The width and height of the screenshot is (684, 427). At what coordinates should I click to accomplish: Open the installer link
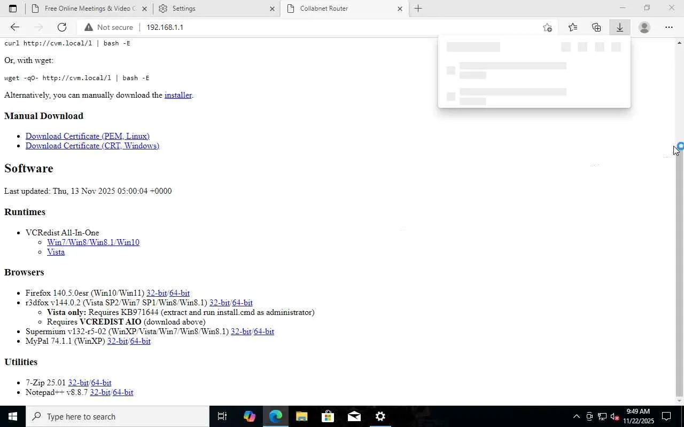(178, 95)
